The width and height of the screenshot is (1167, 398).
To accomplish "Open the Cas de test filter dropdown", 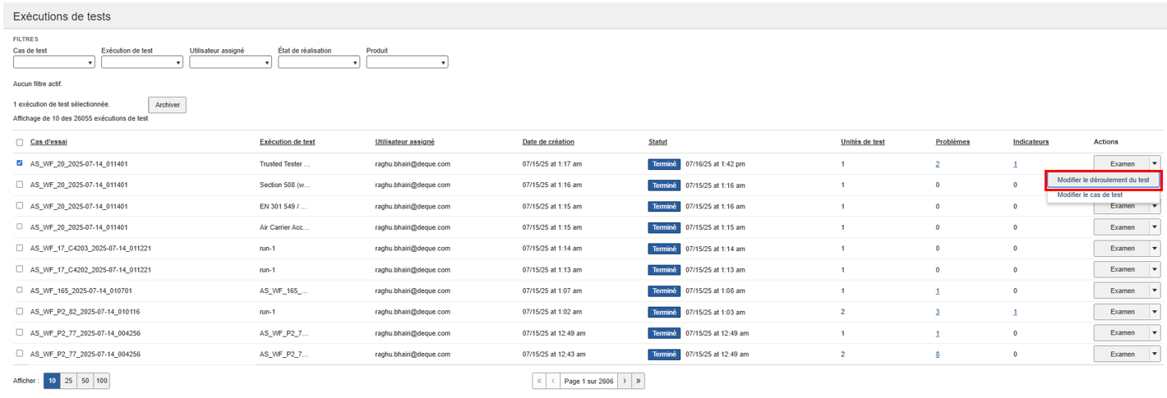I will 54,62.
